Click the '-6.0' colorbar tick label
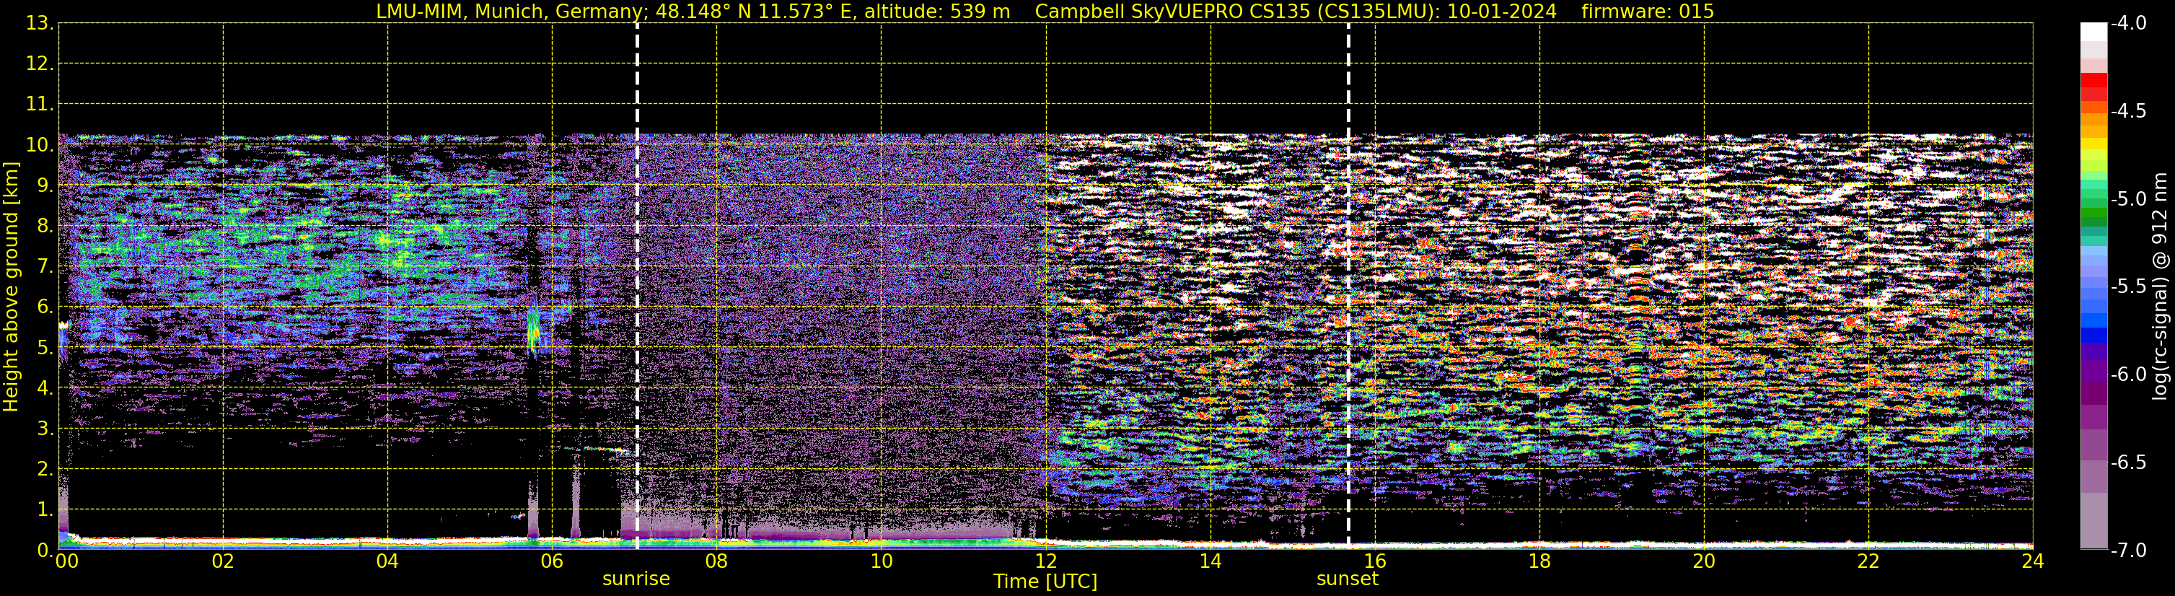The height and width of the screenshot is (596, 2175). (2129, 374)
